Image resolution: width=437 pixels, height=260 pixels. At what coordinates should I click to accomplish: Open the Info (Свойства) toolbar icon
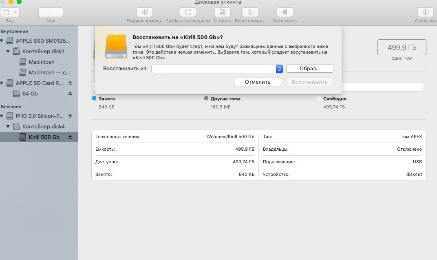(425, 12)
